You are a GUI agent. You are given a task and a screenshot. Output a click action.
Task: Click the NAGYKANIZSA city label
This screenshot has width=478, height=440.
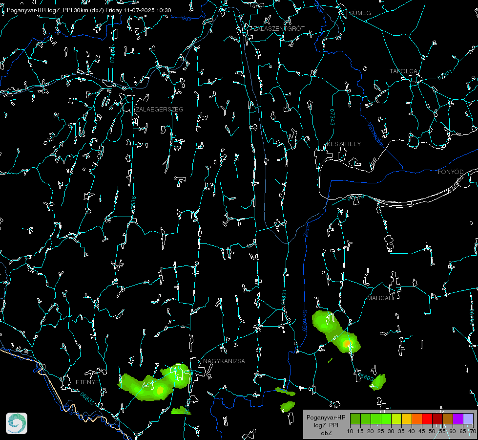(x=224, y=361)
